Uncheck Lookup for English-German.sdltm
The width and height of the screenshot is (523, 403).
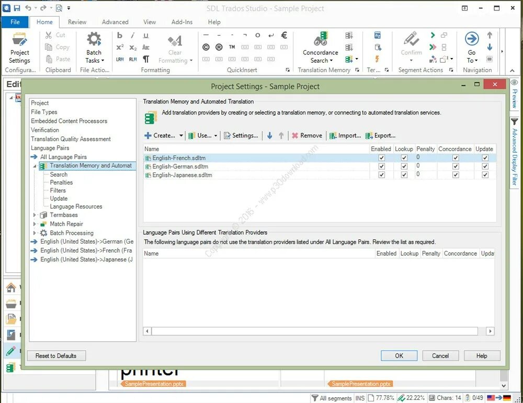pos(404,166)
